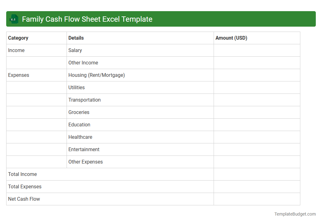Open the TemplateBudget.com link

pyautogui.click(x=294, y=214)
